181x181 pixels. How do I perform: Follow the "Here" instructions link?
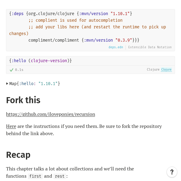click(x=11, y=126)
